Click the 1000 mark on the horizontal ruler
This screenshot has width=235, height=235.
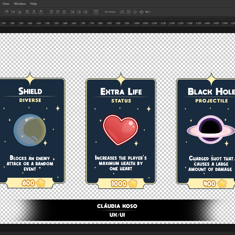tap(136, 23)
